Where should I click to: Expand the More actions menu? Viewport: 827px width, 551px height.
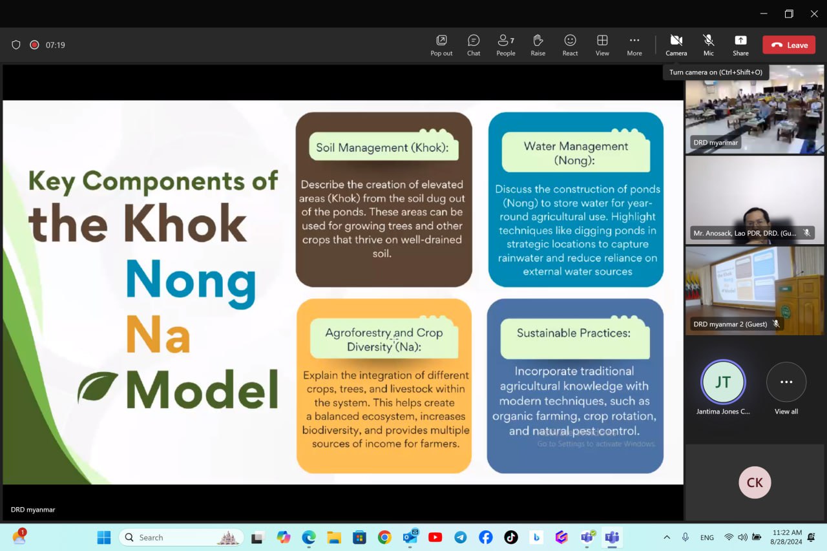tap(634, 45)
